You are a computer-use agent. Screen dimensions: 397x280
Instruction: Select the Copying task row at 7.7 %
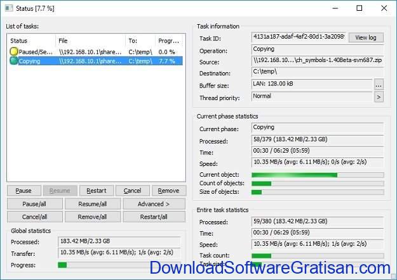pos(96,61)
